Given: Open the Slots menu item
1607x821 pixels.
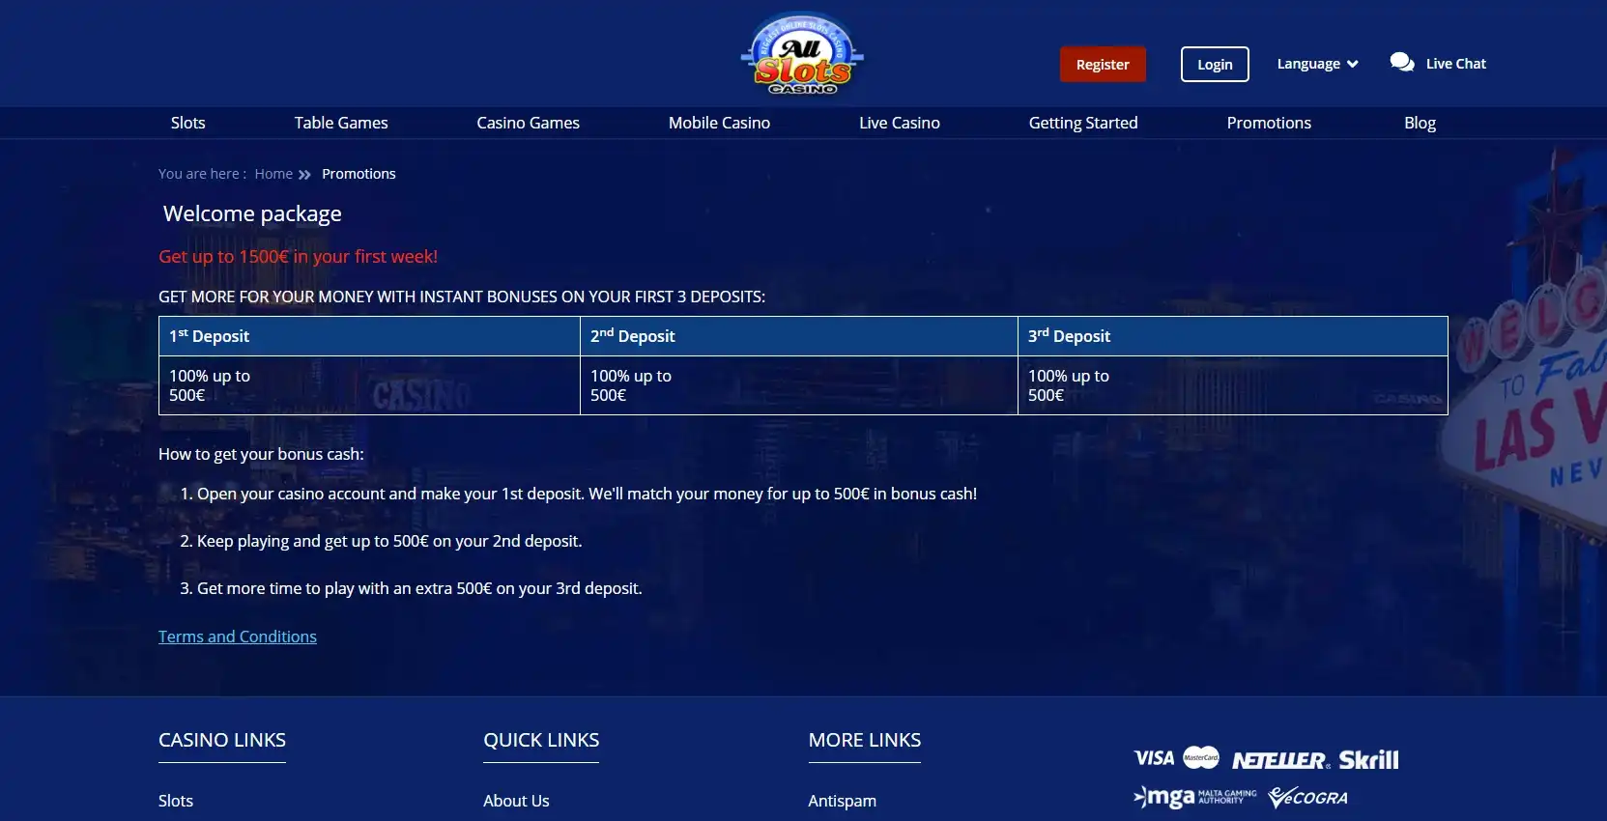Looking at the screenshot, I should point(187,123).
